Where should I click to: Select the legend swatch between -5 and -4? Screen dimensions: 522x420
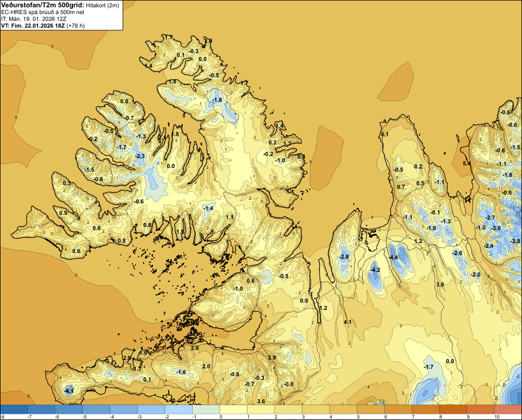click(x=96, y=409)
